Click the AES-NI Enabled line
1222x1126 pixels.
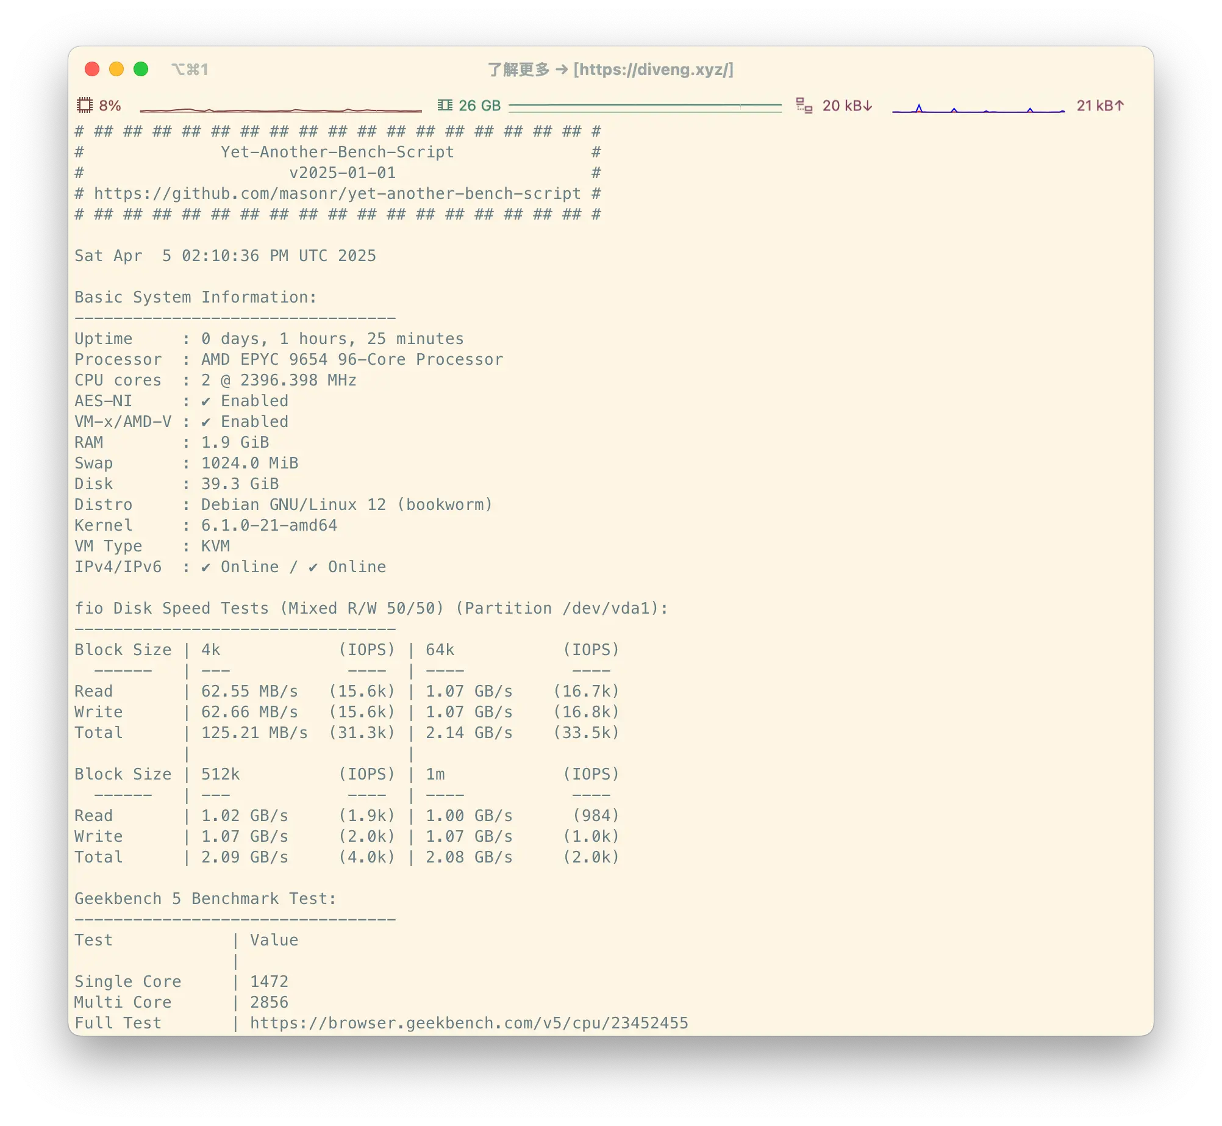pyautogui.click(x=181, y=401)
